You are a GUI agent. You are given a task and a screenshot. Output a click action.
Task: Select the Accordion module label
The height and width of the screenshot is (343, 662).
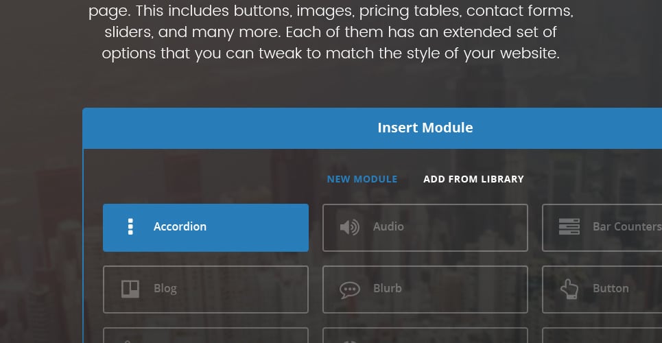180,227
